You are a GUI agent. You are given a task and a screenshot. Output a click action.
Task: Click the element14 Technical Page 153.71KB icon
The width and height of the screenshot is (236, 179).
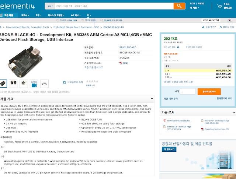point(164,127)
